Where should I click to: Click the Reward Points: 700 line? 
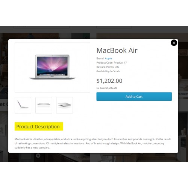coord(108,67)
